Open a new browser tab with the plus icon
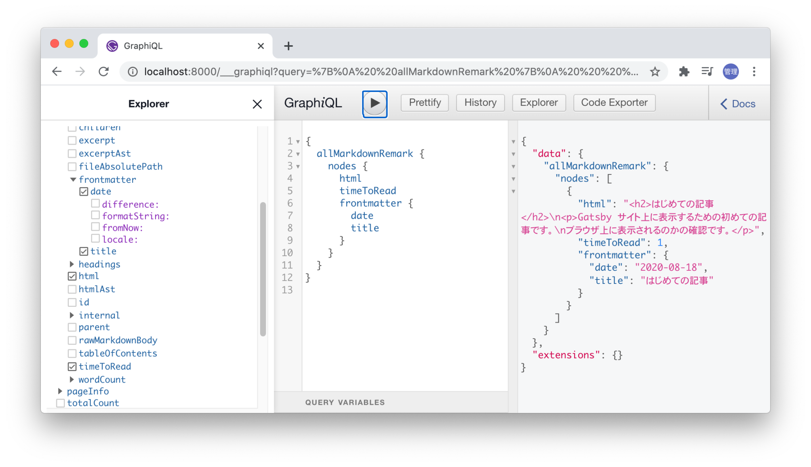811x467 pixels. [x=288, y=46]
